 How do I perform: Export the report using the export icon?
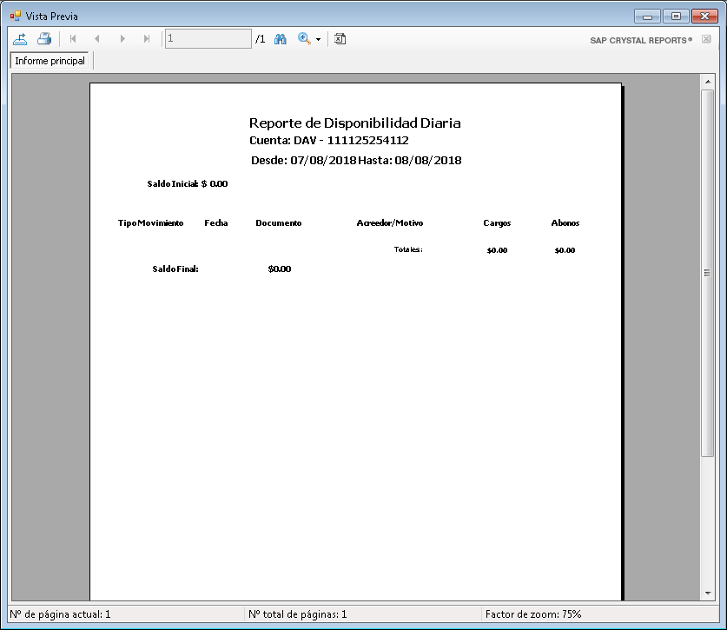(x=20, y=38)
